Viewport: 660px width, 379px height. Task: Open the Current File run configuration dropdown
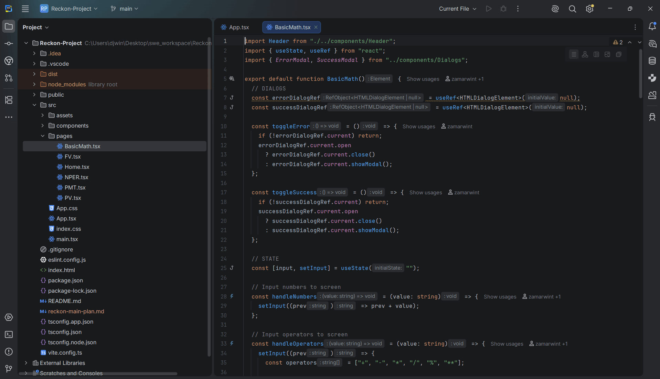458,9
